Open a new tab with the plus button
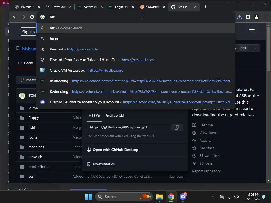The image size is (271, 203). click(x=205, y=7)
